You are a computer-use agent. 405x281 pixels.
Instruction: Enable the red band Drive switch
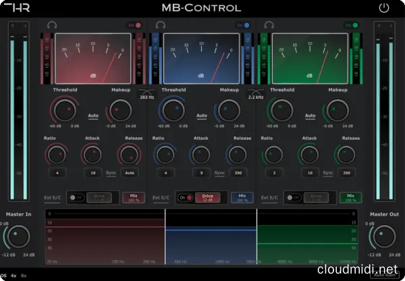pyautogui.click(x=76, y=198)
